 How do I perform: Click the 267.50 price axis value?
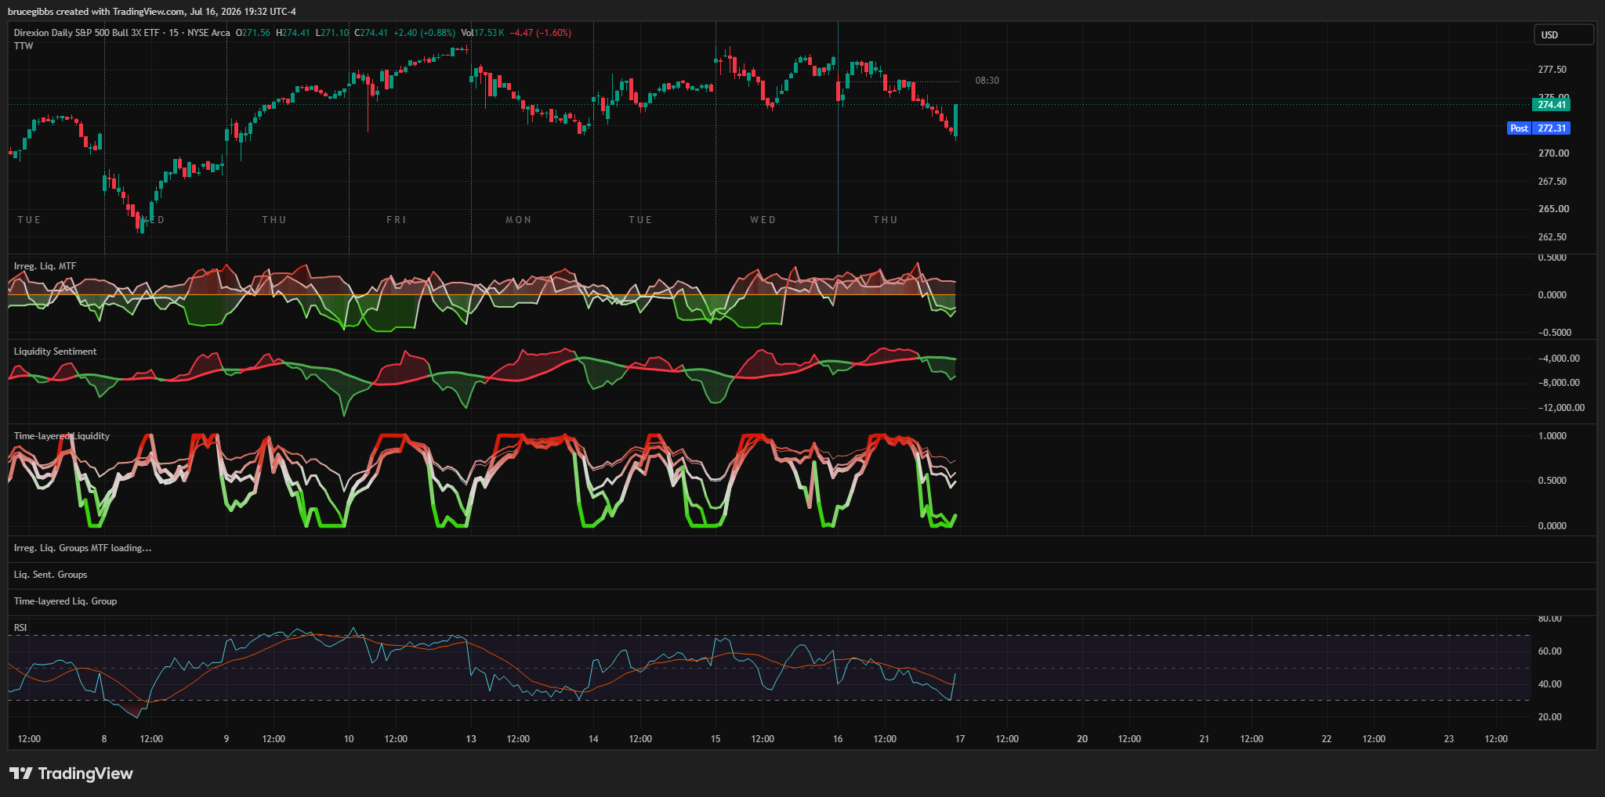(1552, 182)
